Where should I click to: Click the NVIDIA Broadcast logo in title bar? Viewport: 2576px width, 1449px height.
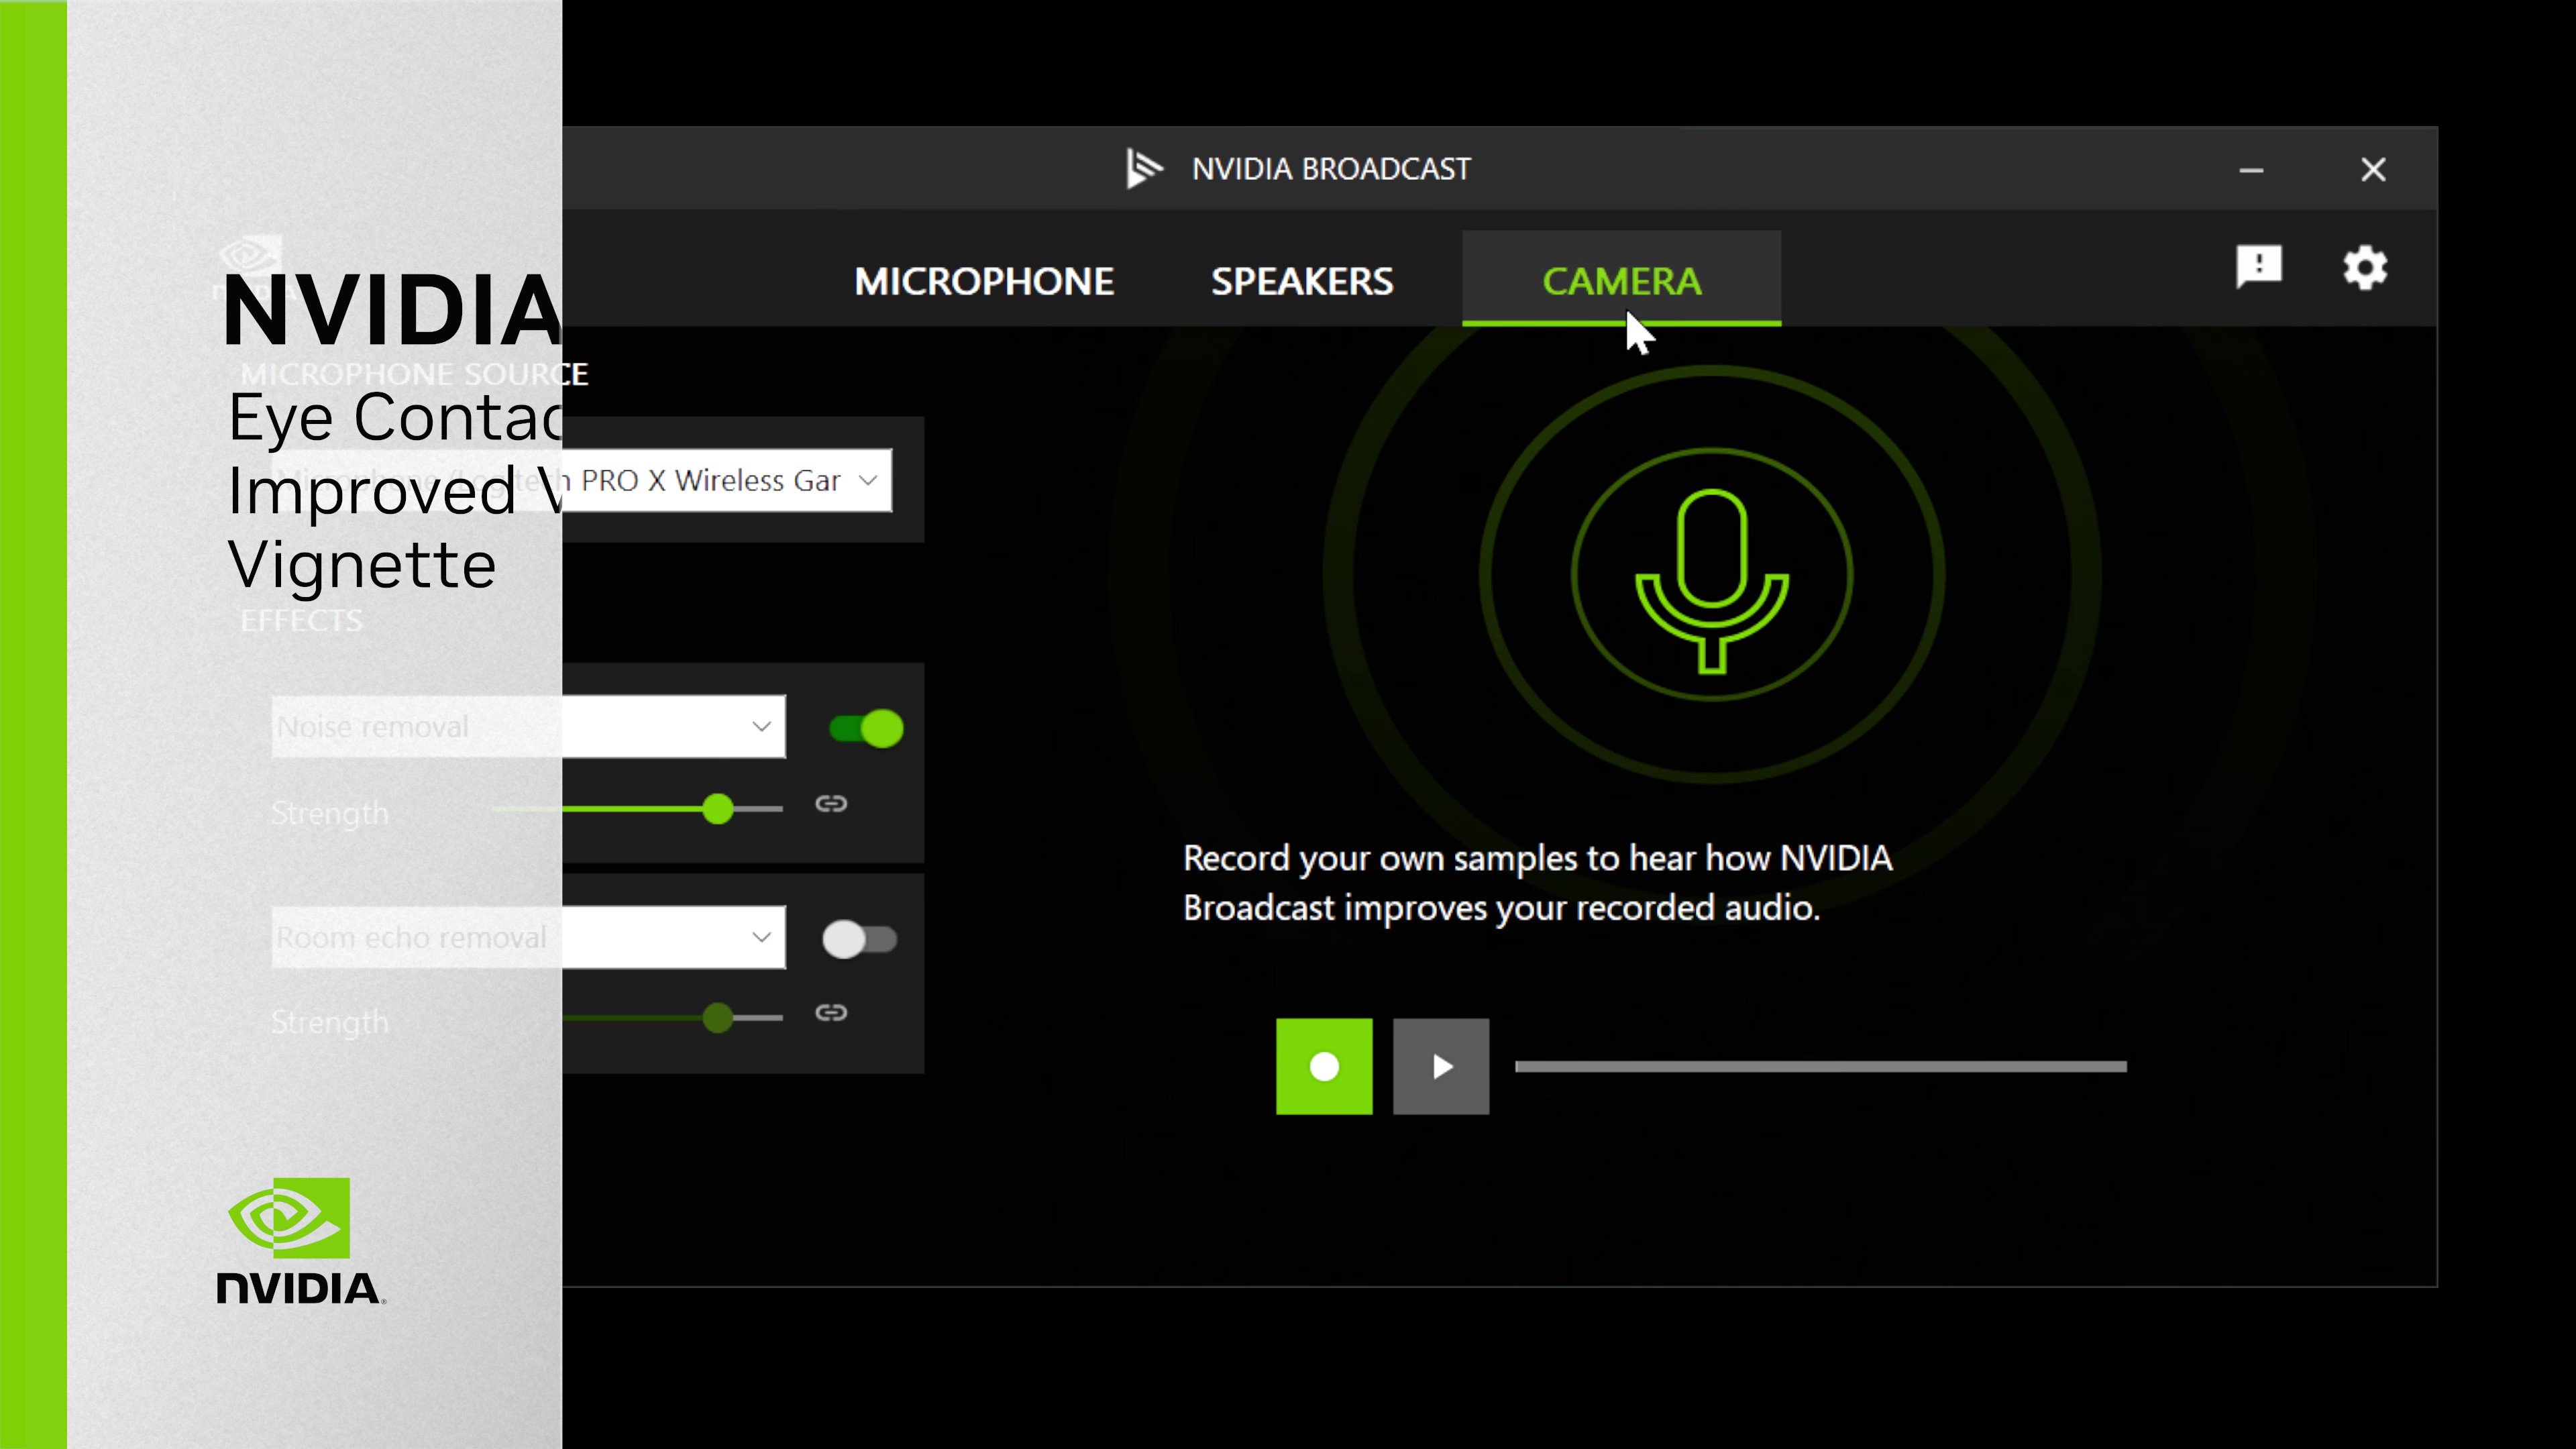click(1144, 168)
